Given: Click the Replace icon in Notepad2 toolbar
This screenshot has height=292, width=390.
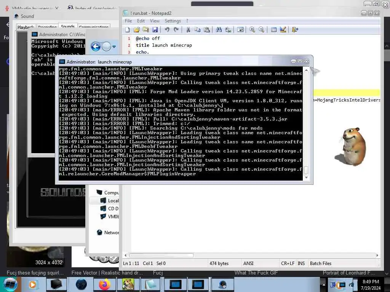Looking at the screenshot, I should click(x=228, y=30).
